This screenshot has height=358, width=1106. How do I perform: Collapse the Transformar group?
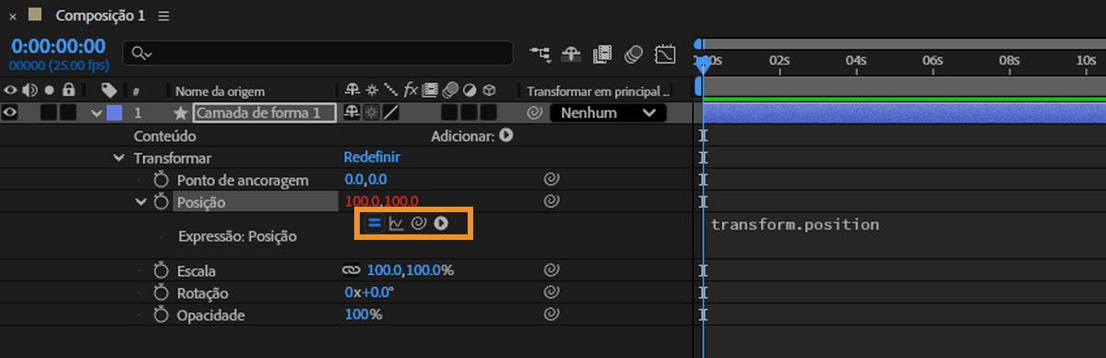[x=119, y=158]
